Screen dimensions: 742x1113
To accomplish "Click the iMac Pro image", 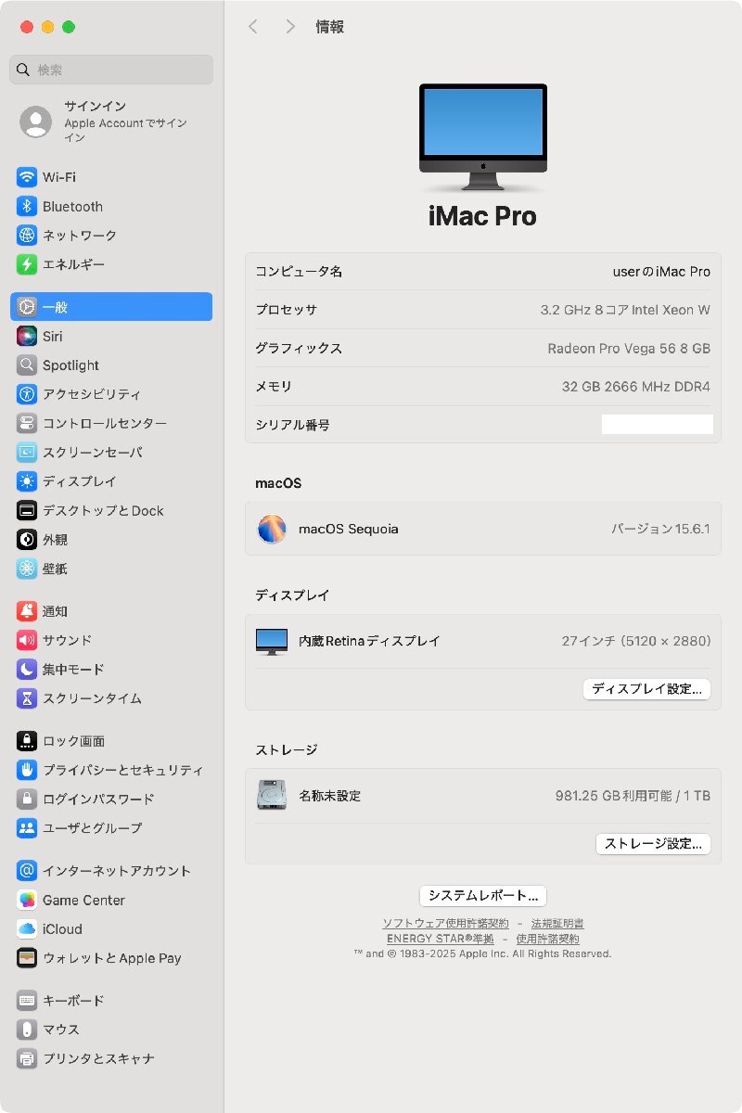I will tap(483, 138).
